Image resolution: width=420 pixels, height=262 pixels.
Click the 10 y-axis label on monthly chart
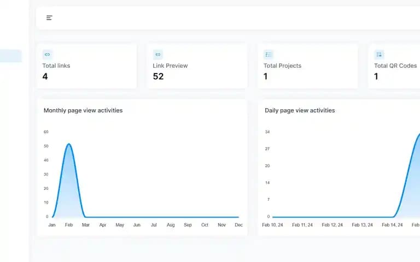tap(46, 203)
